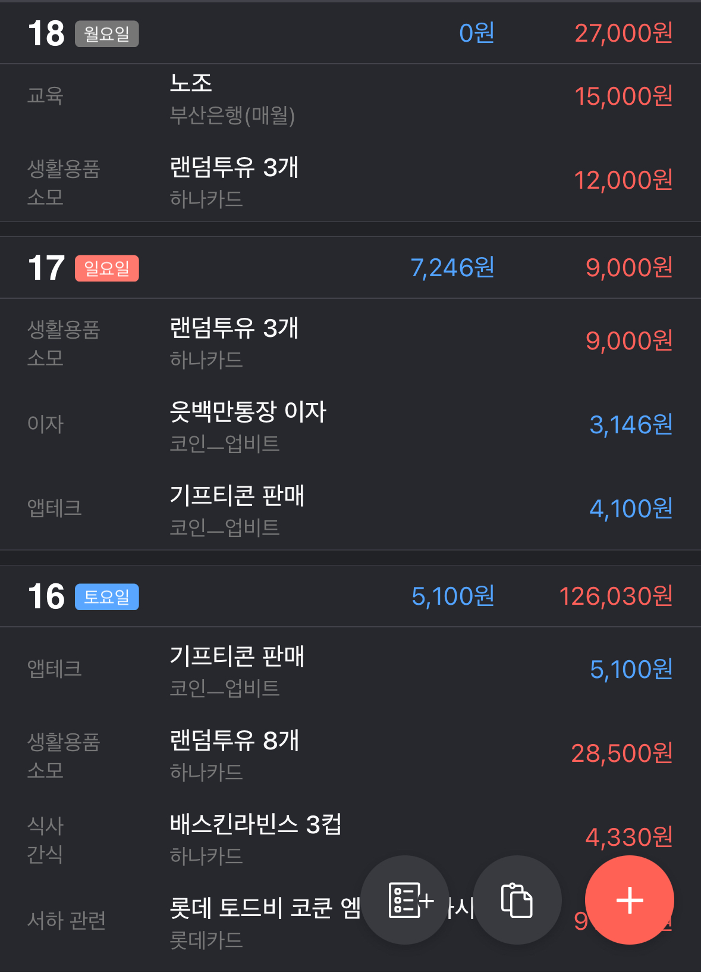The width and height of the screenshot is (701, 972).
Task: Tap the day 18 date header
Action: click(350, 33)
